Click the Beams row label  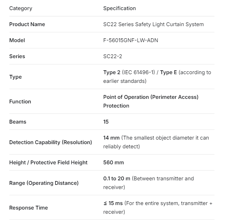[18, 122]
